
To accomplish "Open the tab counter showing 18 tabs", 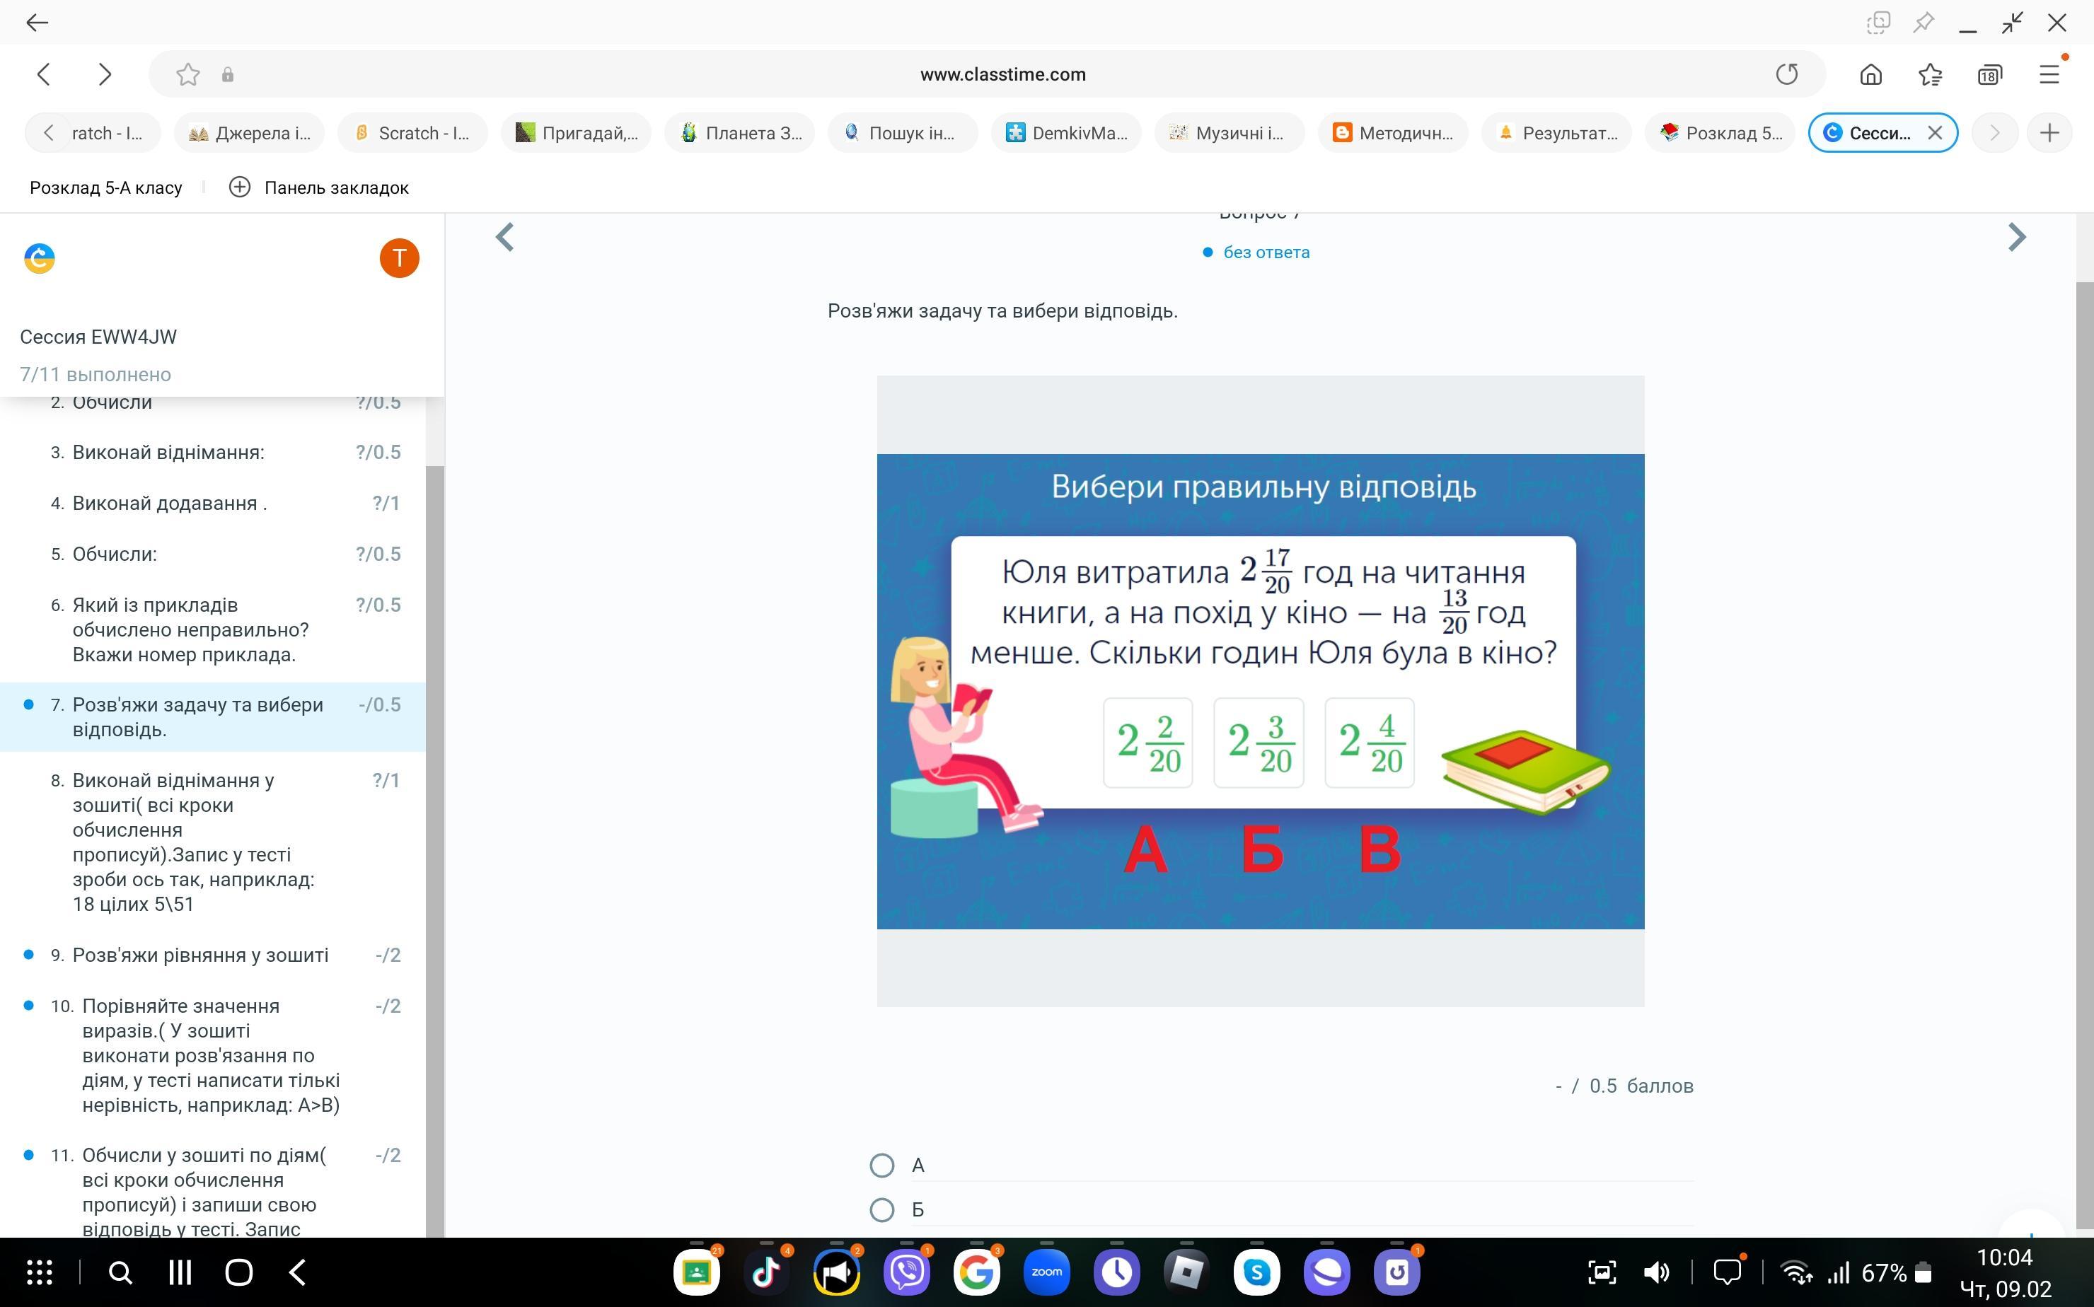I will click(x=1989, y=74).
